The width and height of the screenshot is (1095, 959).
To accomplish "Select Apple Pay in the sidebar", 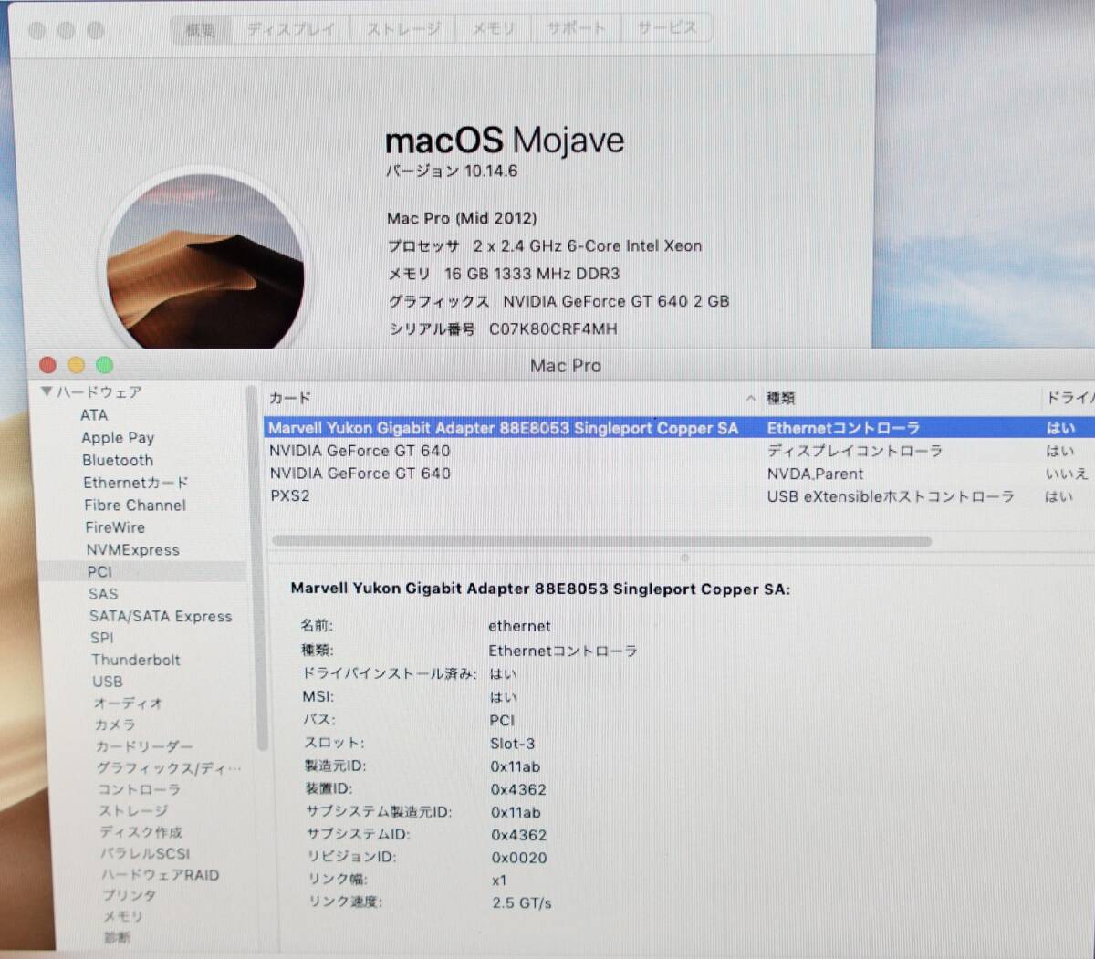I will (x=118, y=438).
